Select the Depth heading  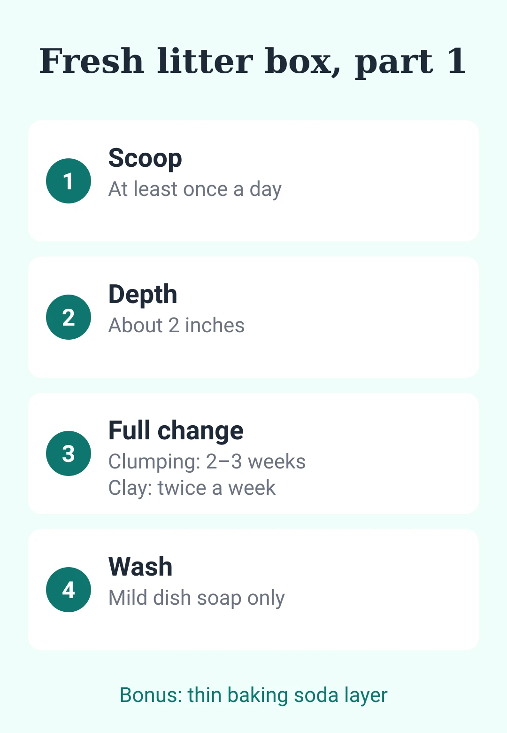pyautogui.click(x=143, y=294)
